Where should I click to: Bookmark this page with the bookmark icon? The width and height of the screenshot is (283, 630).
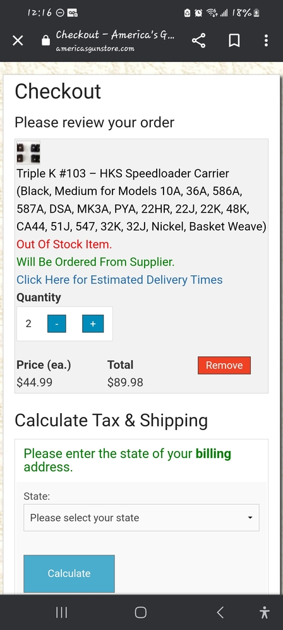pos(234,40)
